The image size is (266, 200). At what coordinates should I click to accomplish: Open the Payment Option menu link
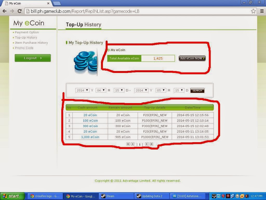27,32
